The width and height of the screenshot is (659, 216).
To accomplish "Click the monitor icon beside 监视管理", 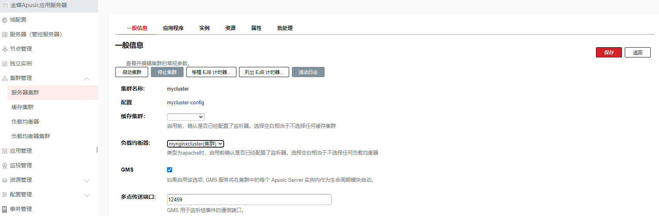I will coord(5,166).
